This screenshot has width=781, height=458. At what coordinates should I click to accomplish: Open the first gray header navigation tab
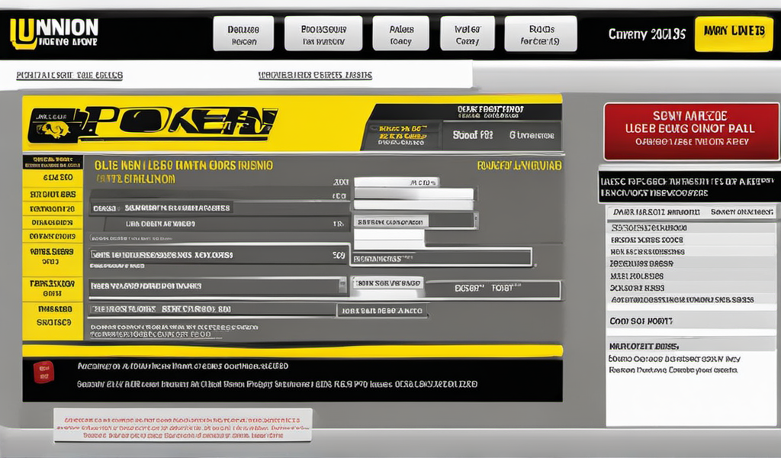[x=243, y=34]
